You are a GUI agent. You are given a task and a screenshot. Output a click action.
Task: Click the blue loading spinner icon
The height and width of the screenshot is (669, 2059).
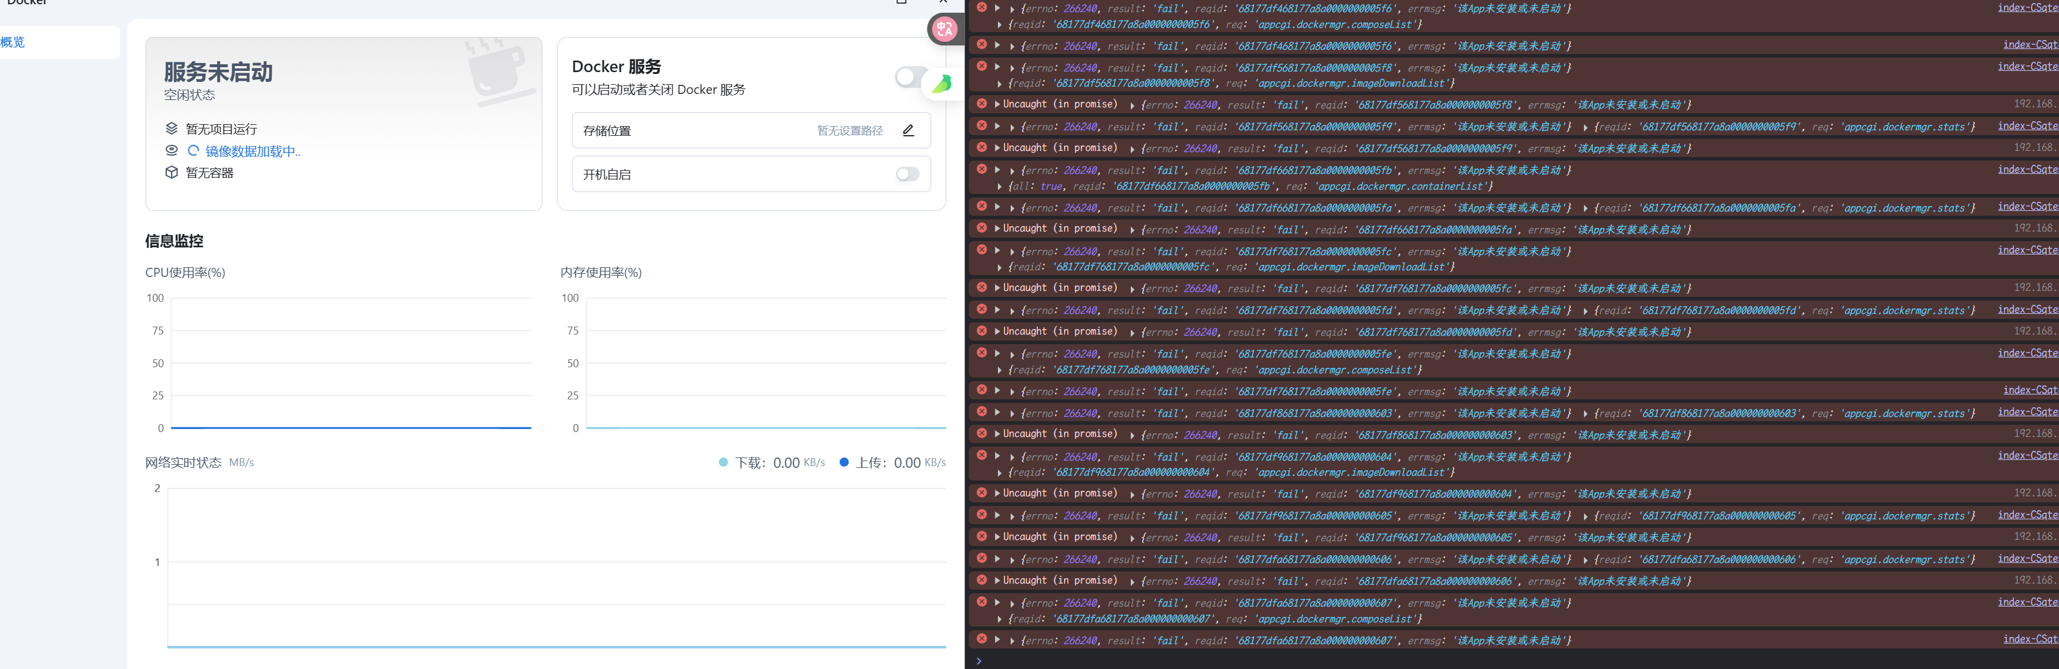193,150
